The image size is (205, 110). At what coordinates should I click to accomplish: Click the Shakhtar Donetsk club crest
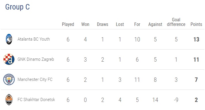[9, 100]
